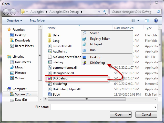This screenshot has width=164, height=123.
Task: Open the Open button split dropdown
Action: (x=130, y=115)
